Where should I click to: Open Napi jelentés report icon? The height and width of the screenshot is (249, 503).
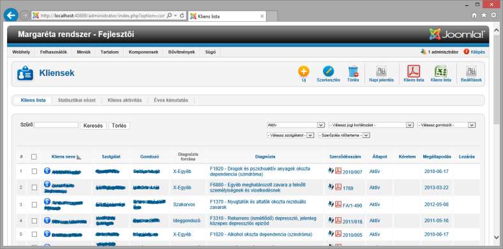pyautogui.click(x=381, y=72)
